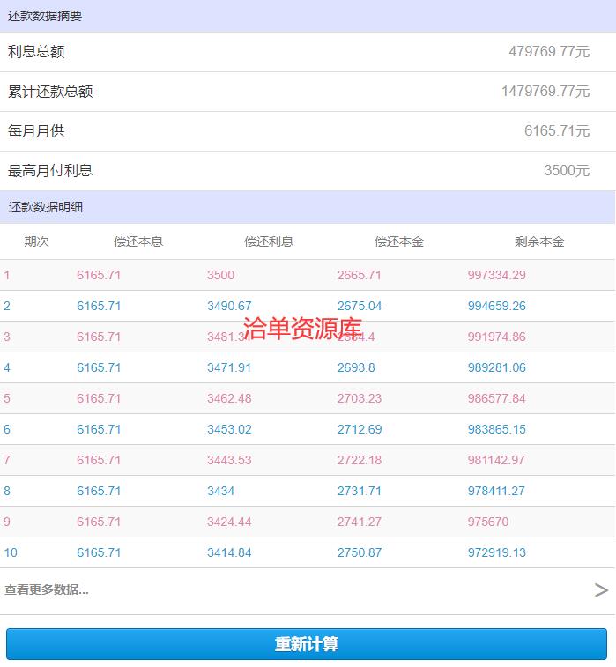Click principal 2750.87 in period 10
The height and width of the screenshot is (667, 616).
tap(359, 552)
